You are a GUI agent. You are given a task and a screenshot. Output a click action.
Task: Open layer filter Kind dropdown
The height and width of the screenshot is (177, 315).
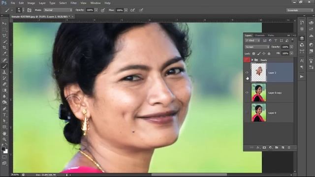point(252,40)
